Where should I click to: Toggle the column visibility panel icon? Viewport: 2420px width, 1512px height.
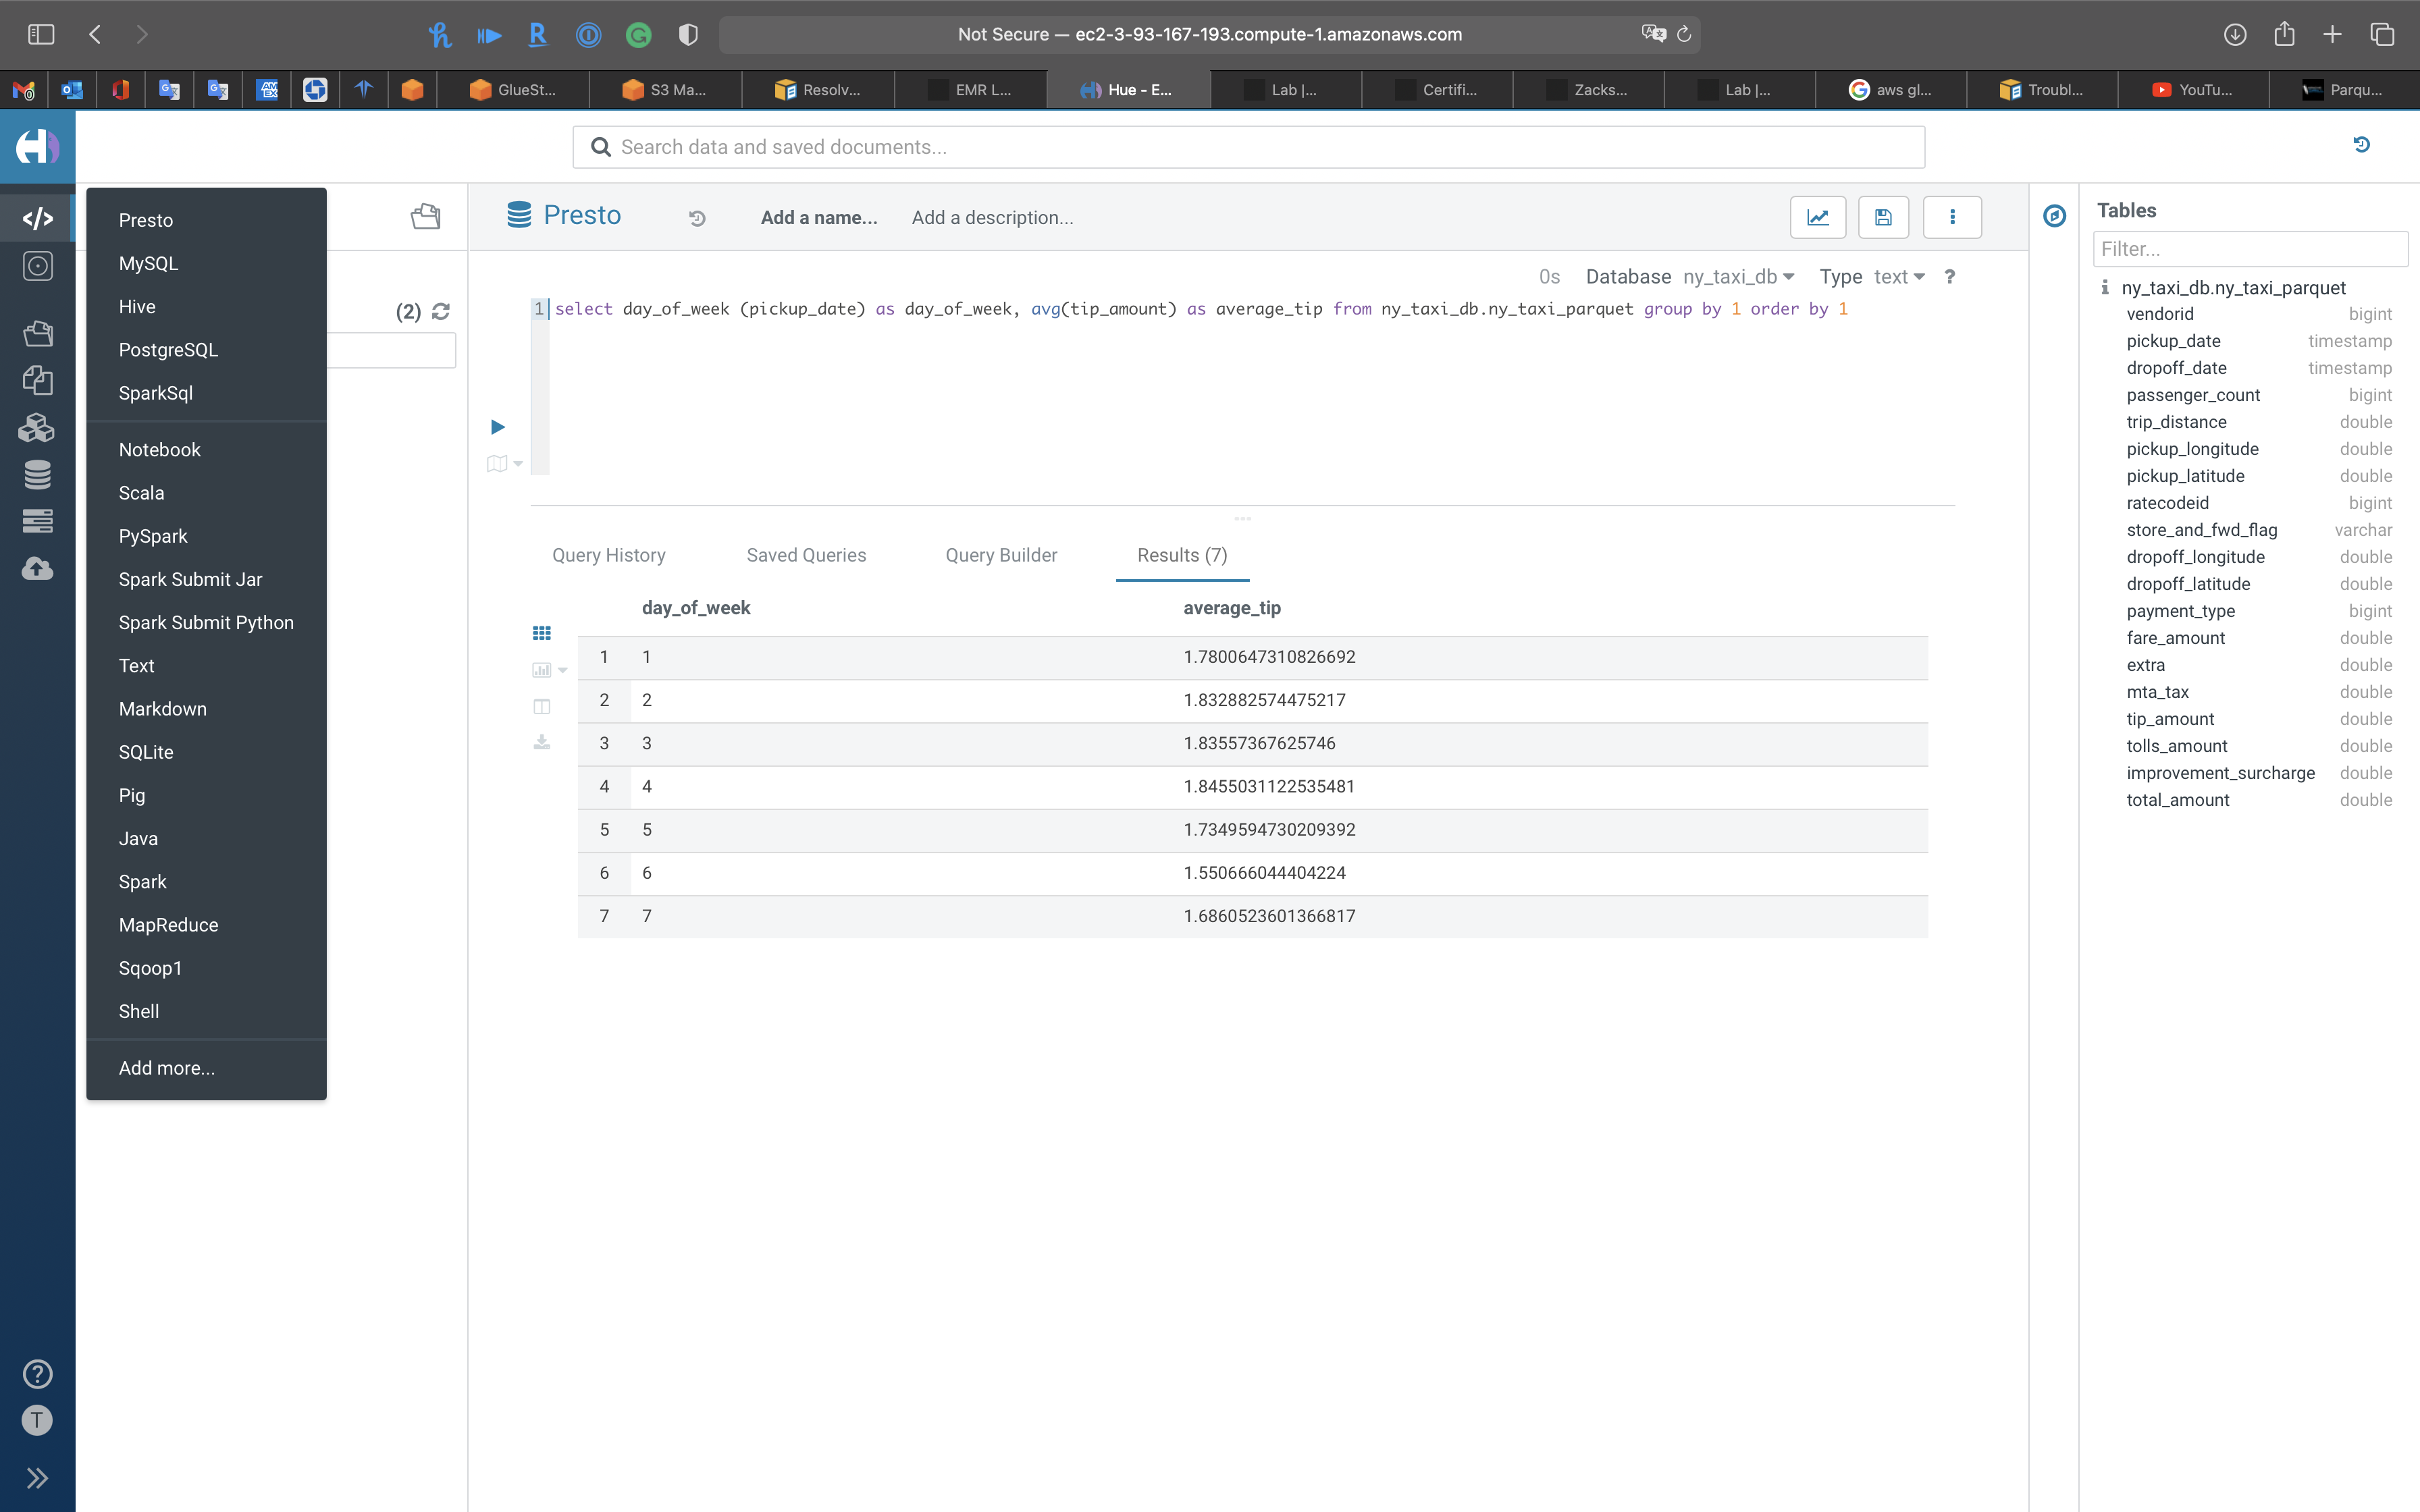coord(541,707)
